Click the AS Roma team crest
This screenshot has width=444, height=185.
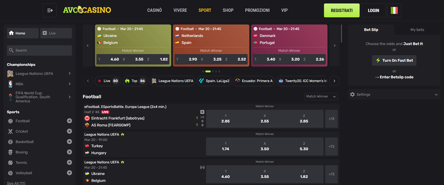[x=87, y=125]
